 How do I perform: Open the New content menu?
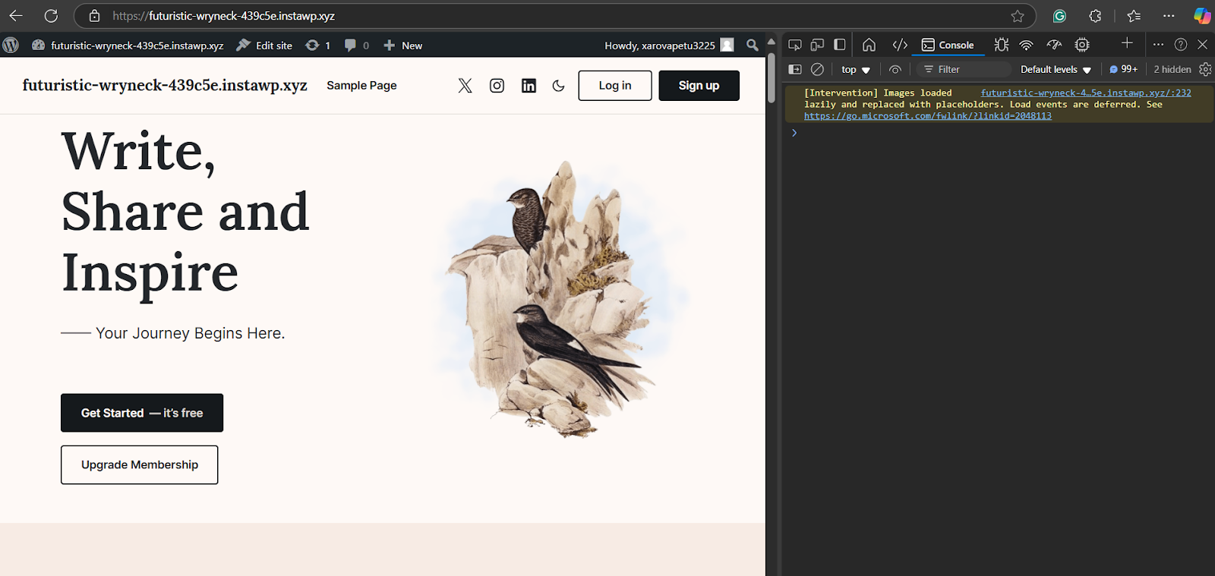coord(402,46)
